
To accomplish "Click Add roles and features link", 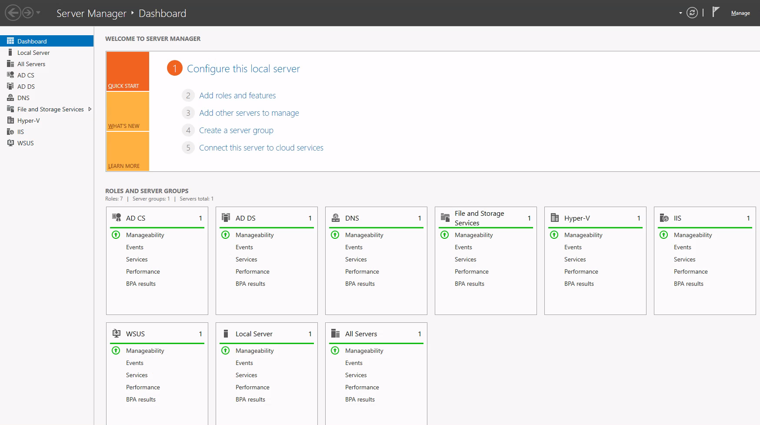I will pos(237,95).
